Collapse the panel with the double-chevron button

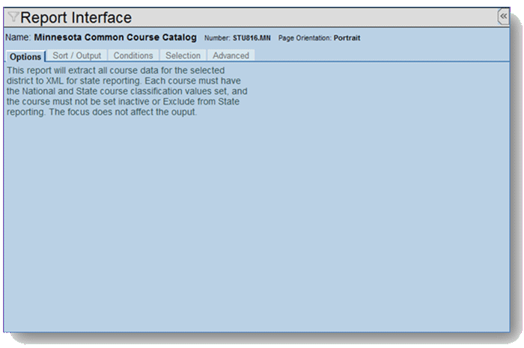(503, 16)
